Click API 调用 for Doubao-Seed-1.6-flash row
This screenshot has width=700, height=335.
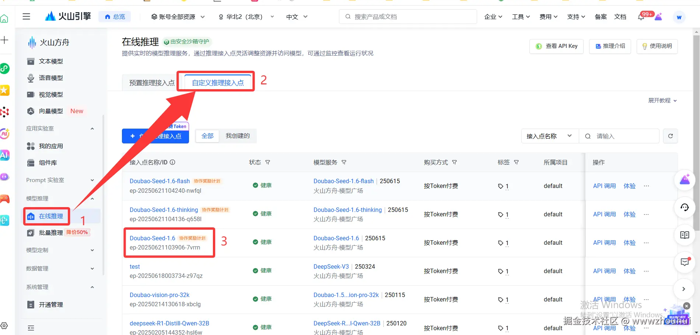pyautogui.click(x=604, y=186)
